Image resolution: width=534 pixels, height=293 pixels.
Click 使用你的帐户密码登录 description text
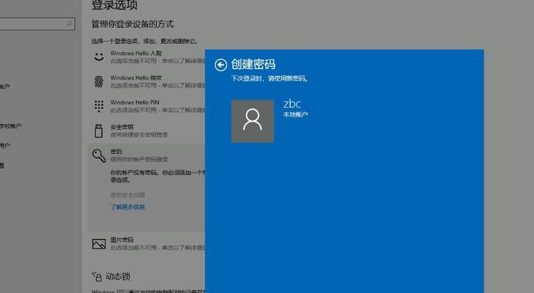click(139, 160)
